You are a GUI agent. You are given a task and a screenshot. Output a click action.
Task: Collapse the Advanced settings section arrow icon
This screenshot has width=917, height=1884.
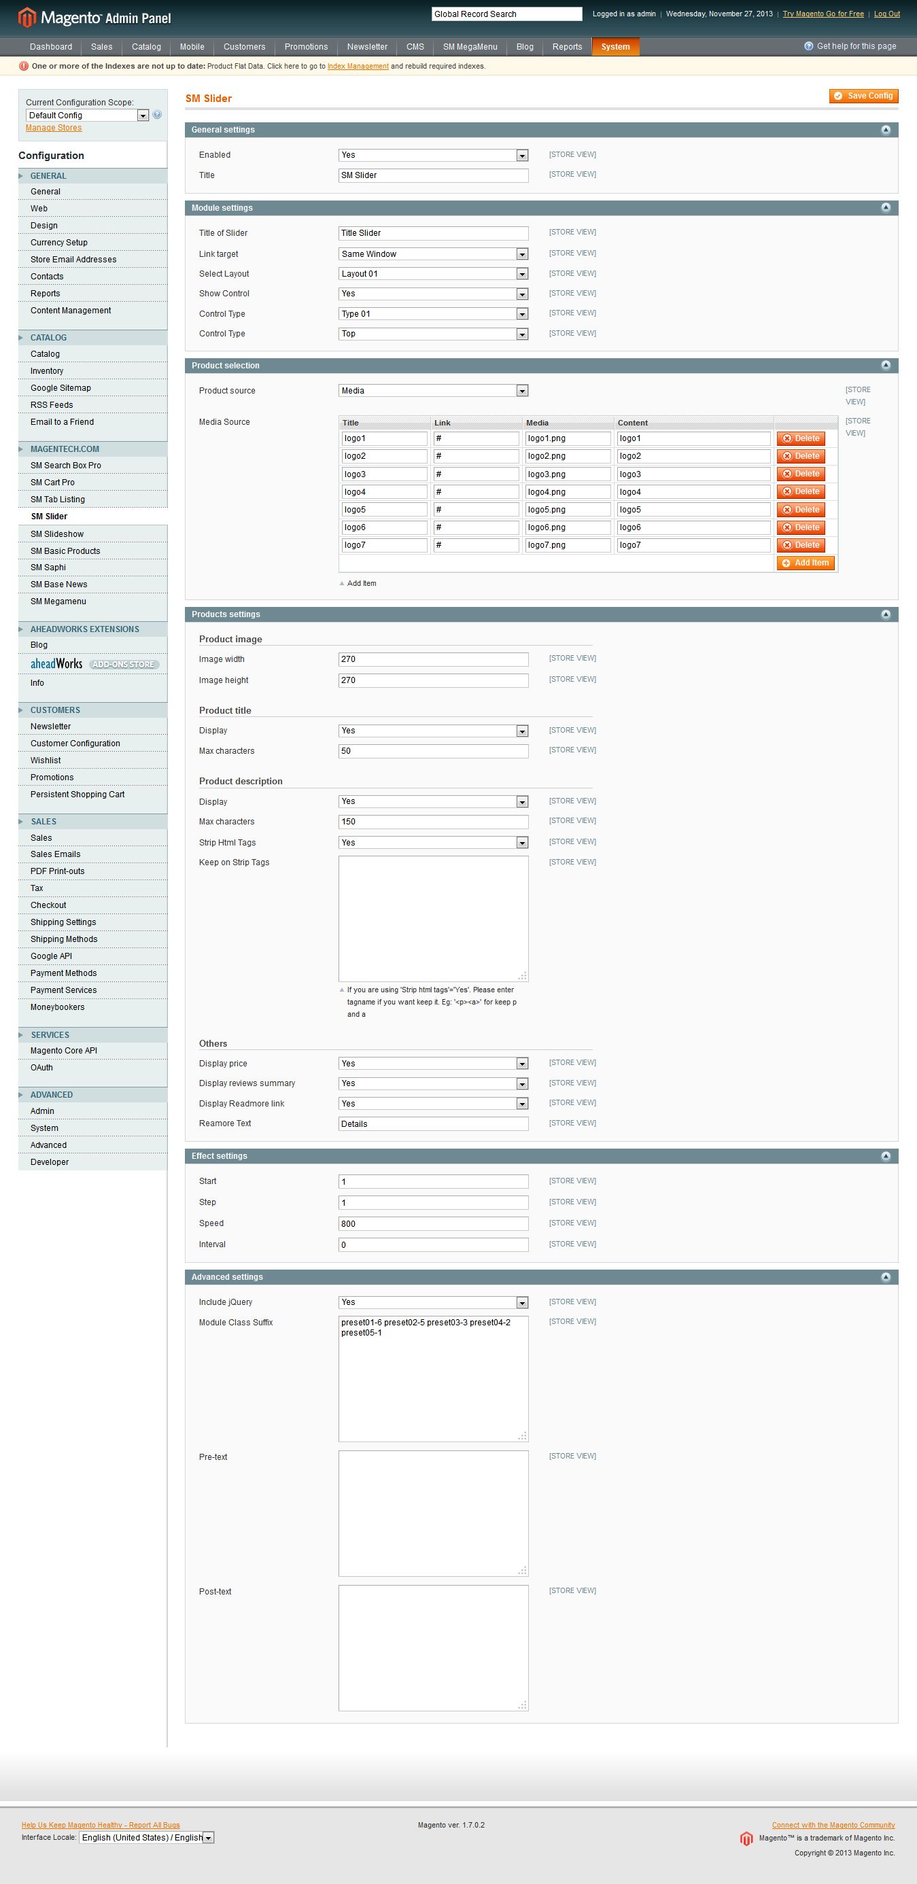pos(886,1277)
